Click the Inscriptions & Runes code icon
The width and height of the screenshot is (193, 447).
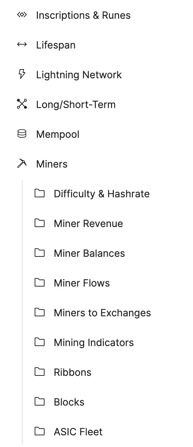[x=22, y=15]
